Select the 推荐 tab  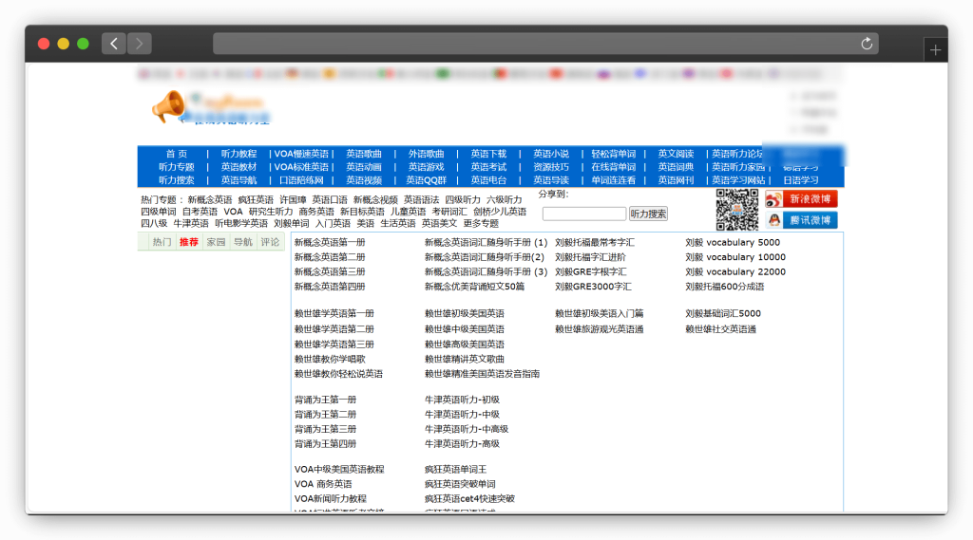coord(188,242)
